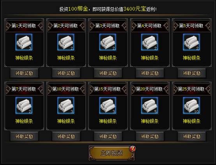
Task: Claim the Day 1 reward with 领取奖励
Action: coord(24,73)
